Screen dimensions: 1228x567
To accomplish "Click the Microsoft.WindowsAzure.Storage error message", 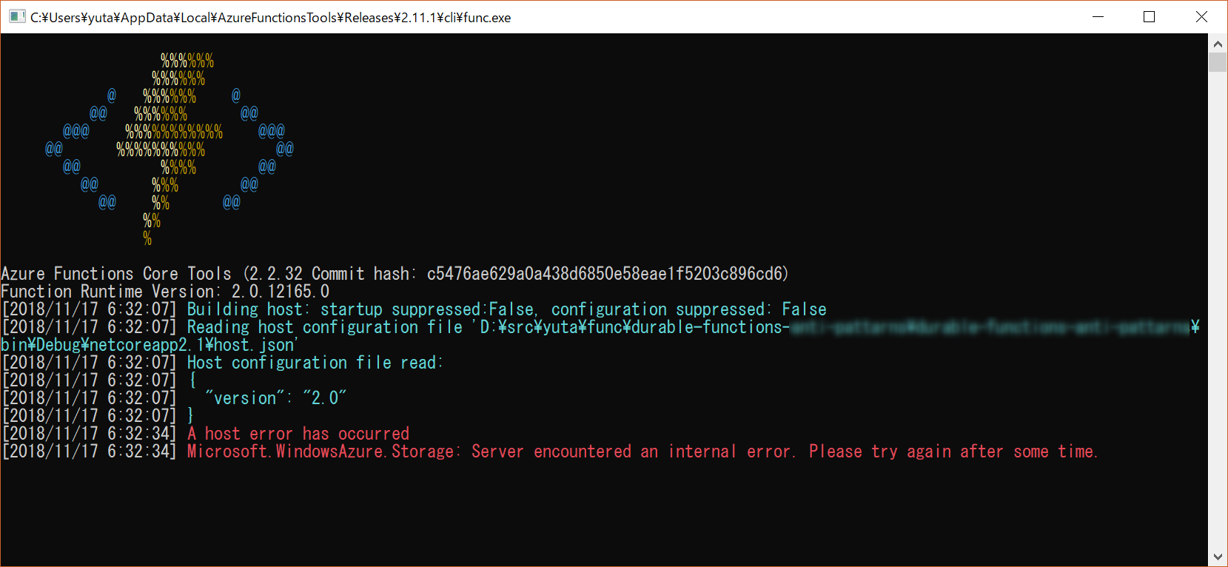I will pyautogui.click(x=642, y=452).
